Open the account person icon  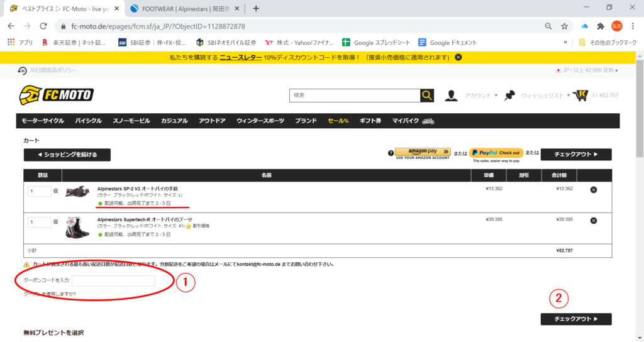point(451,96)
